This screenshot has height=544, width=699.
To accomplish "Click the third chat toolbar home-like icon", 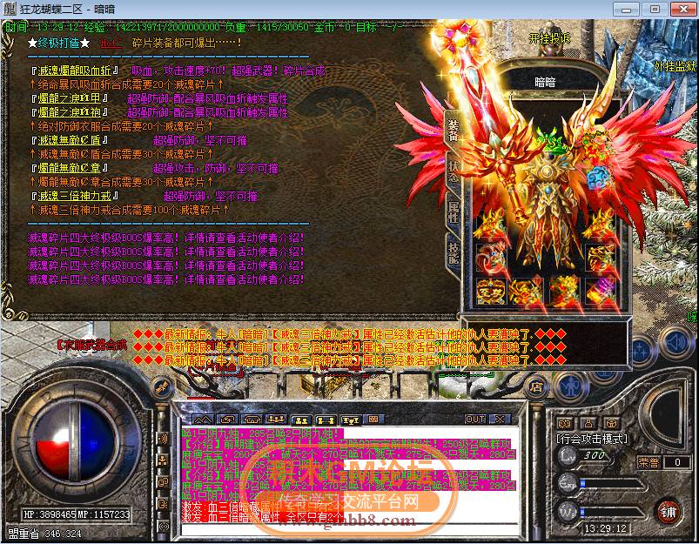I will 252,420.
